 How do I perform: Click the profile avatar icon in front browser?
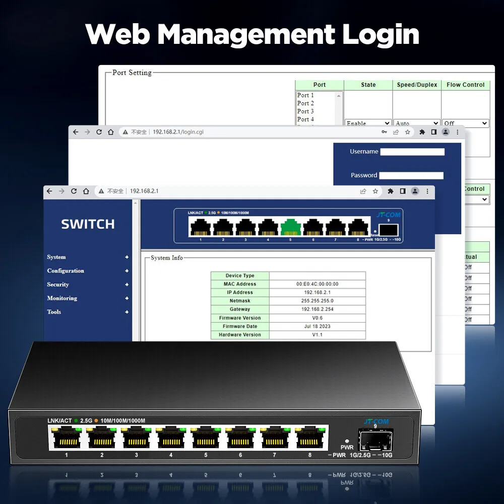tap(415, 191)
